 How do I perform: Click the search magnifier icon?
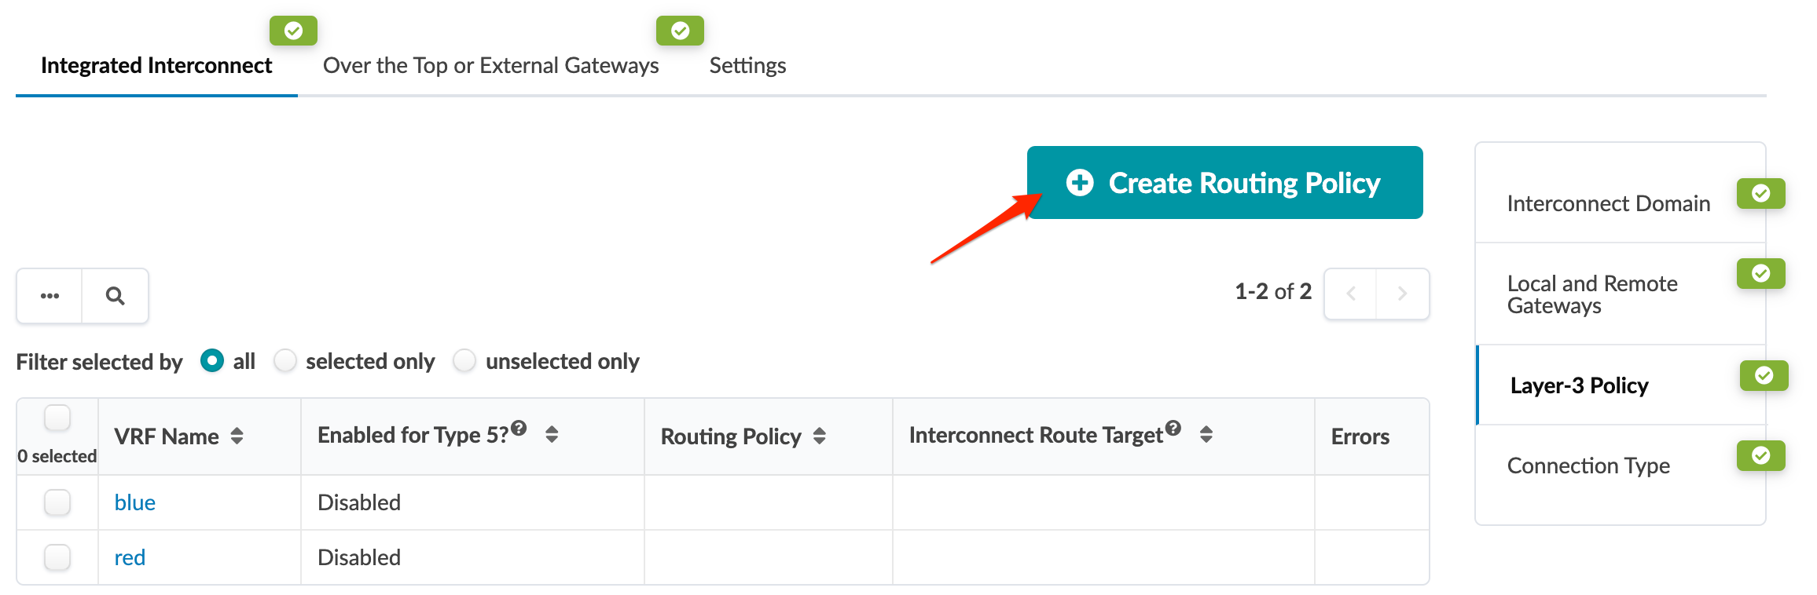[x=115, y=296]
